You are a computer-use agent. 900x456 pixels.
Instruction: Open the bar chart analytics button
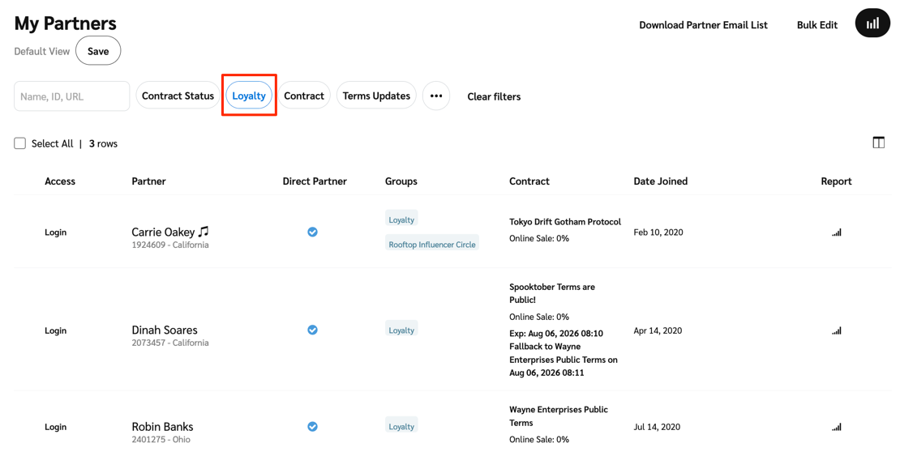click(x=872, y=23)
